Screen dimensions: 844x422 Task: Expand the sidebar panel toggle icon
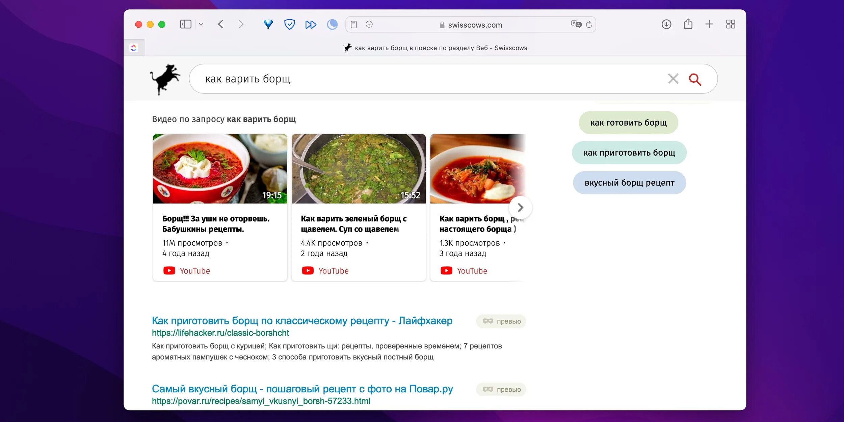[186, 24]
